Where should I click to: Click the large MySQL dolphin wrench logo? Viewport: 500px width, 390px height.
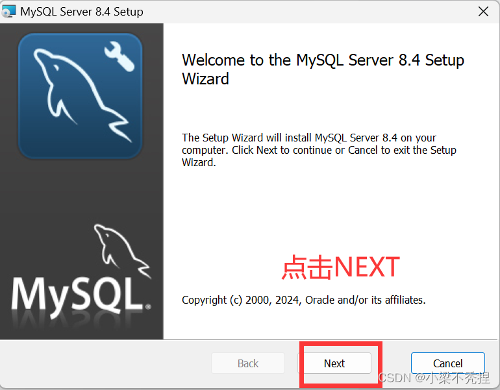80,95
